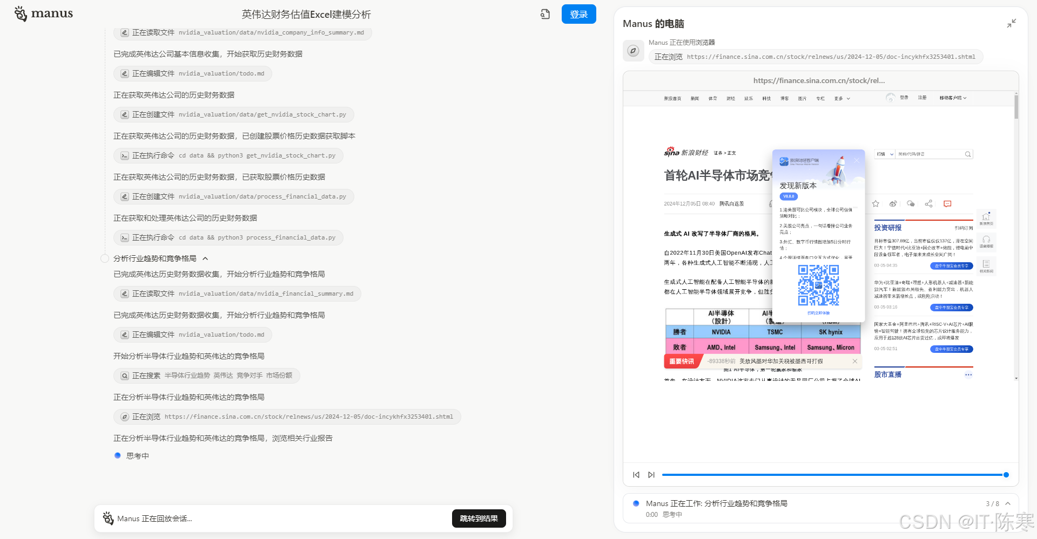Open 新闻 in the Sina nav bar

[695, 98]
